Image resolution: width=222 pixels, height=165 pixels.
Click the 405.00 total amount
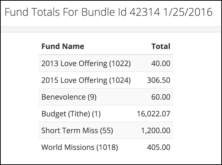point(159,147)
